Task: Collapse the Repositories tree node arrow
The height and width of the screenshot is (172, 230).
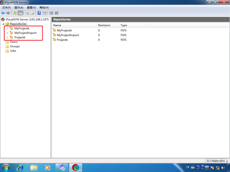Action: point(3,24)
